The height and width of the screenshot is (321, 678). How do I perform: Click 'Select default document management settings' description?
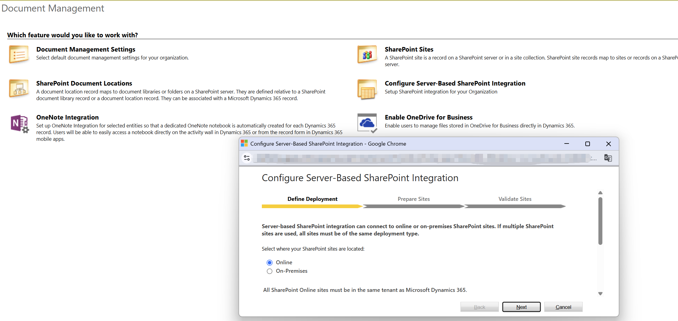pos(112,58)
